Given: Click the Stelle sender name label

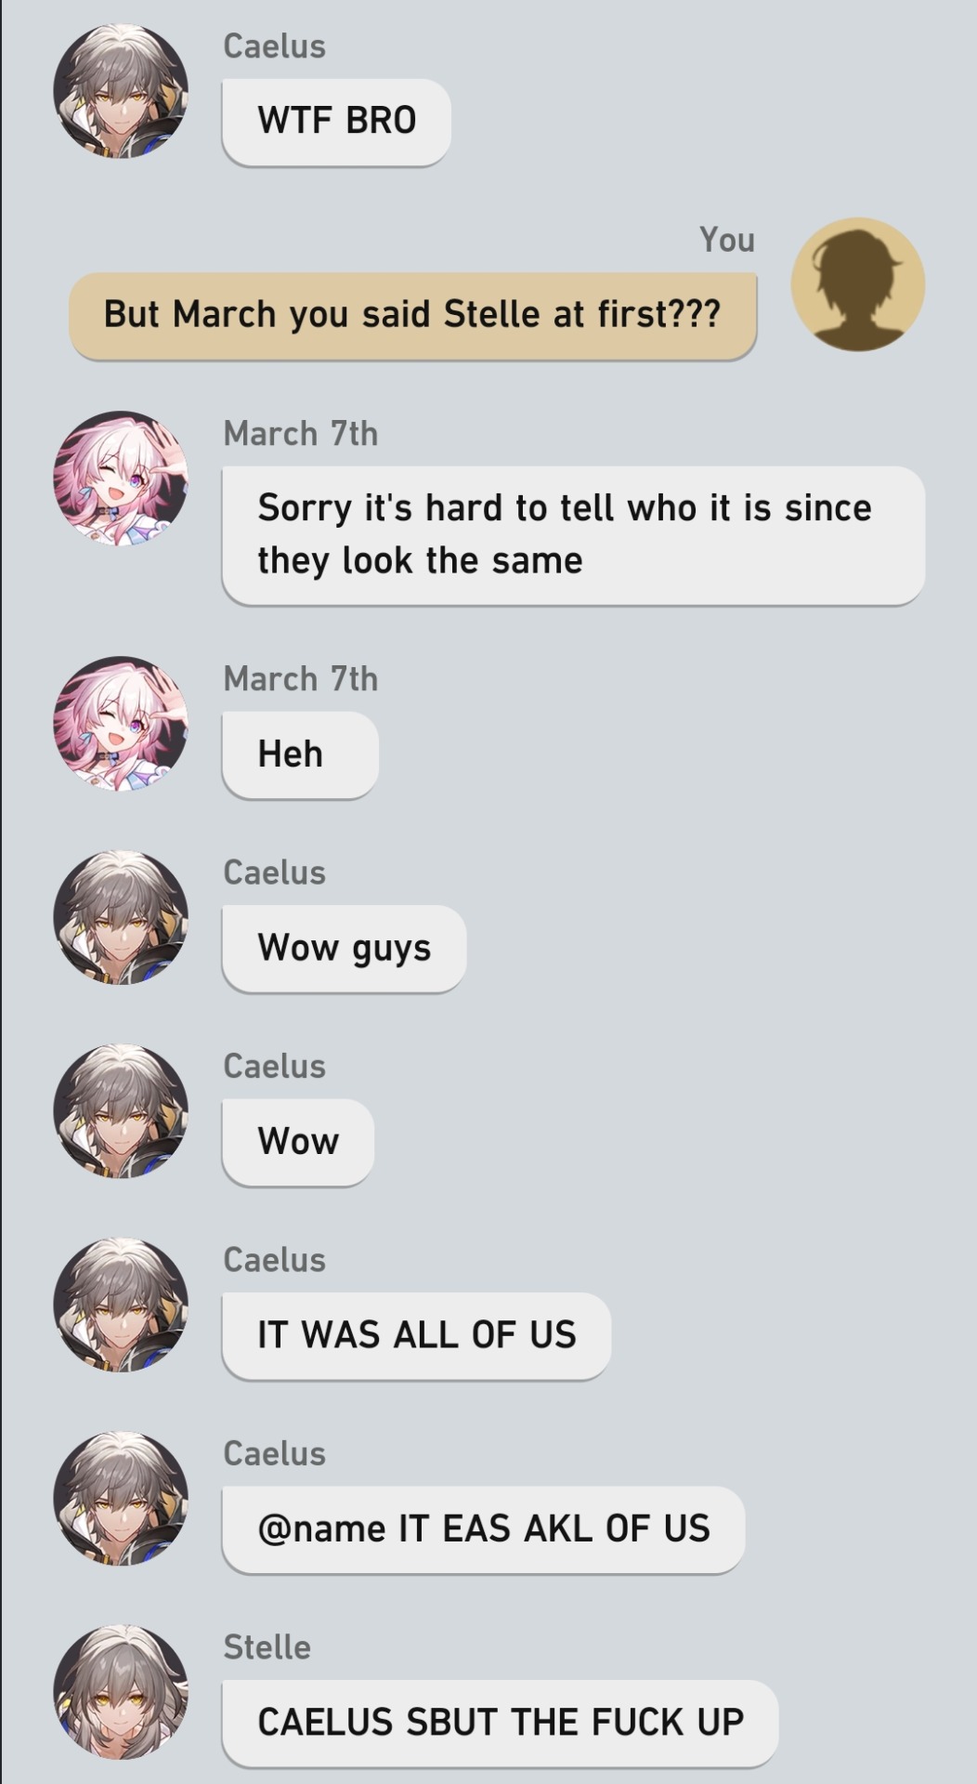Looking at the screenshot, I should [267, 1647].
